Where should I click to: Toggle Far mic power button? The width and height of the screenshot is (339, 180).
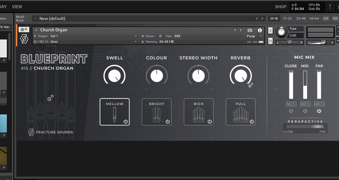coord(319,111)
